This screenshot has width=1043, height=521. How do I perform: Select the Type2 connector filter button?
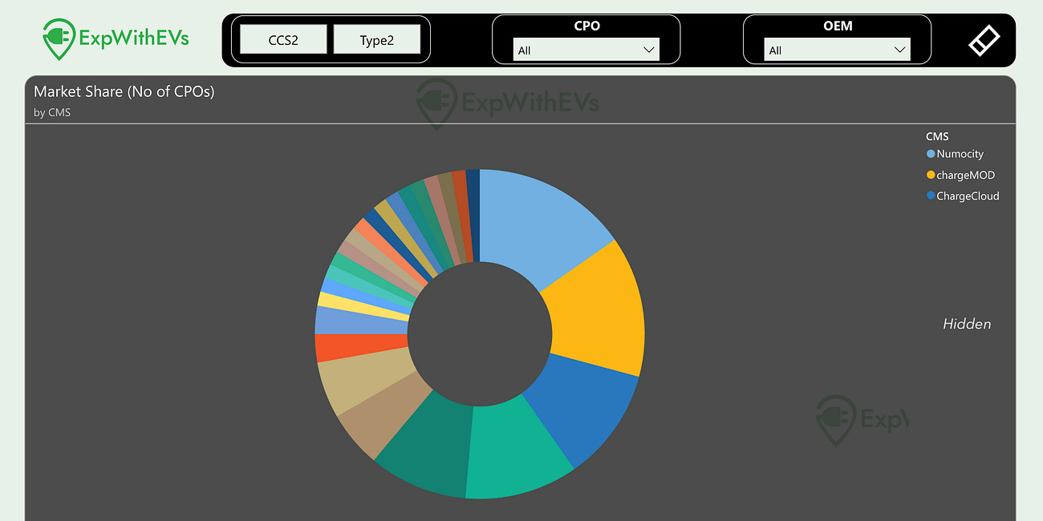tap(376, 39)
